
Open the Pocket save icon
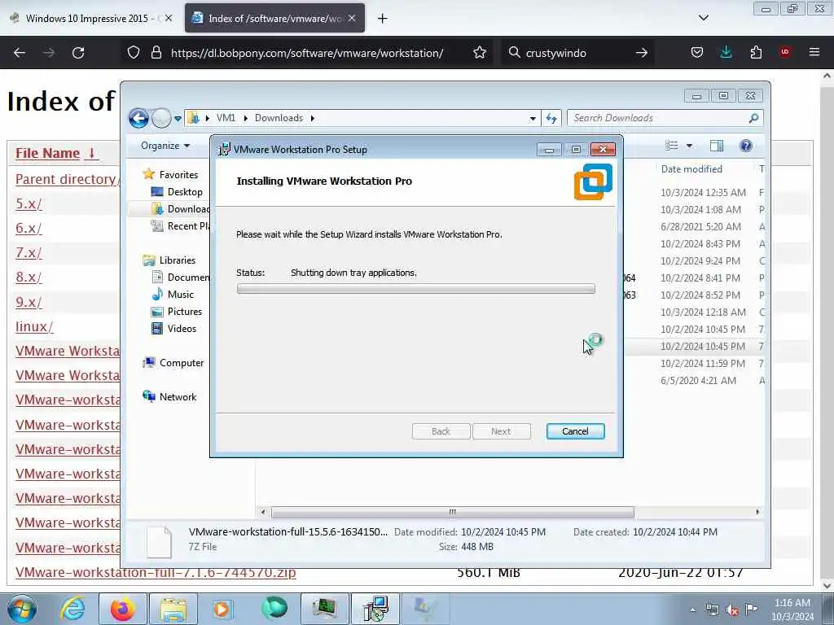pos(697,53)
